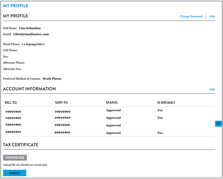223x179 pixels.
Task: Edit the My Profile section
Action: tap(212, 16)
